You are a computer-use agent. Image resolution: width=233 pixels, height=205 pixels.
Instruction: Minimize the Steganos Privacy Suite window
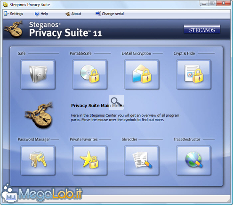204,3
